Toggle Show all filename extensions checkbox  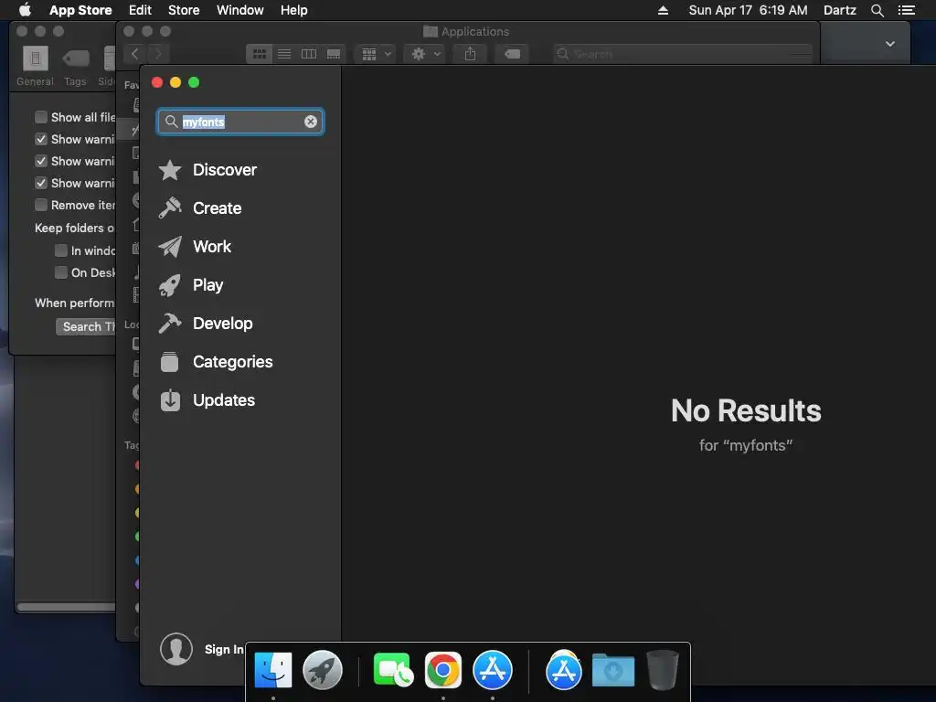click(41, 117)
